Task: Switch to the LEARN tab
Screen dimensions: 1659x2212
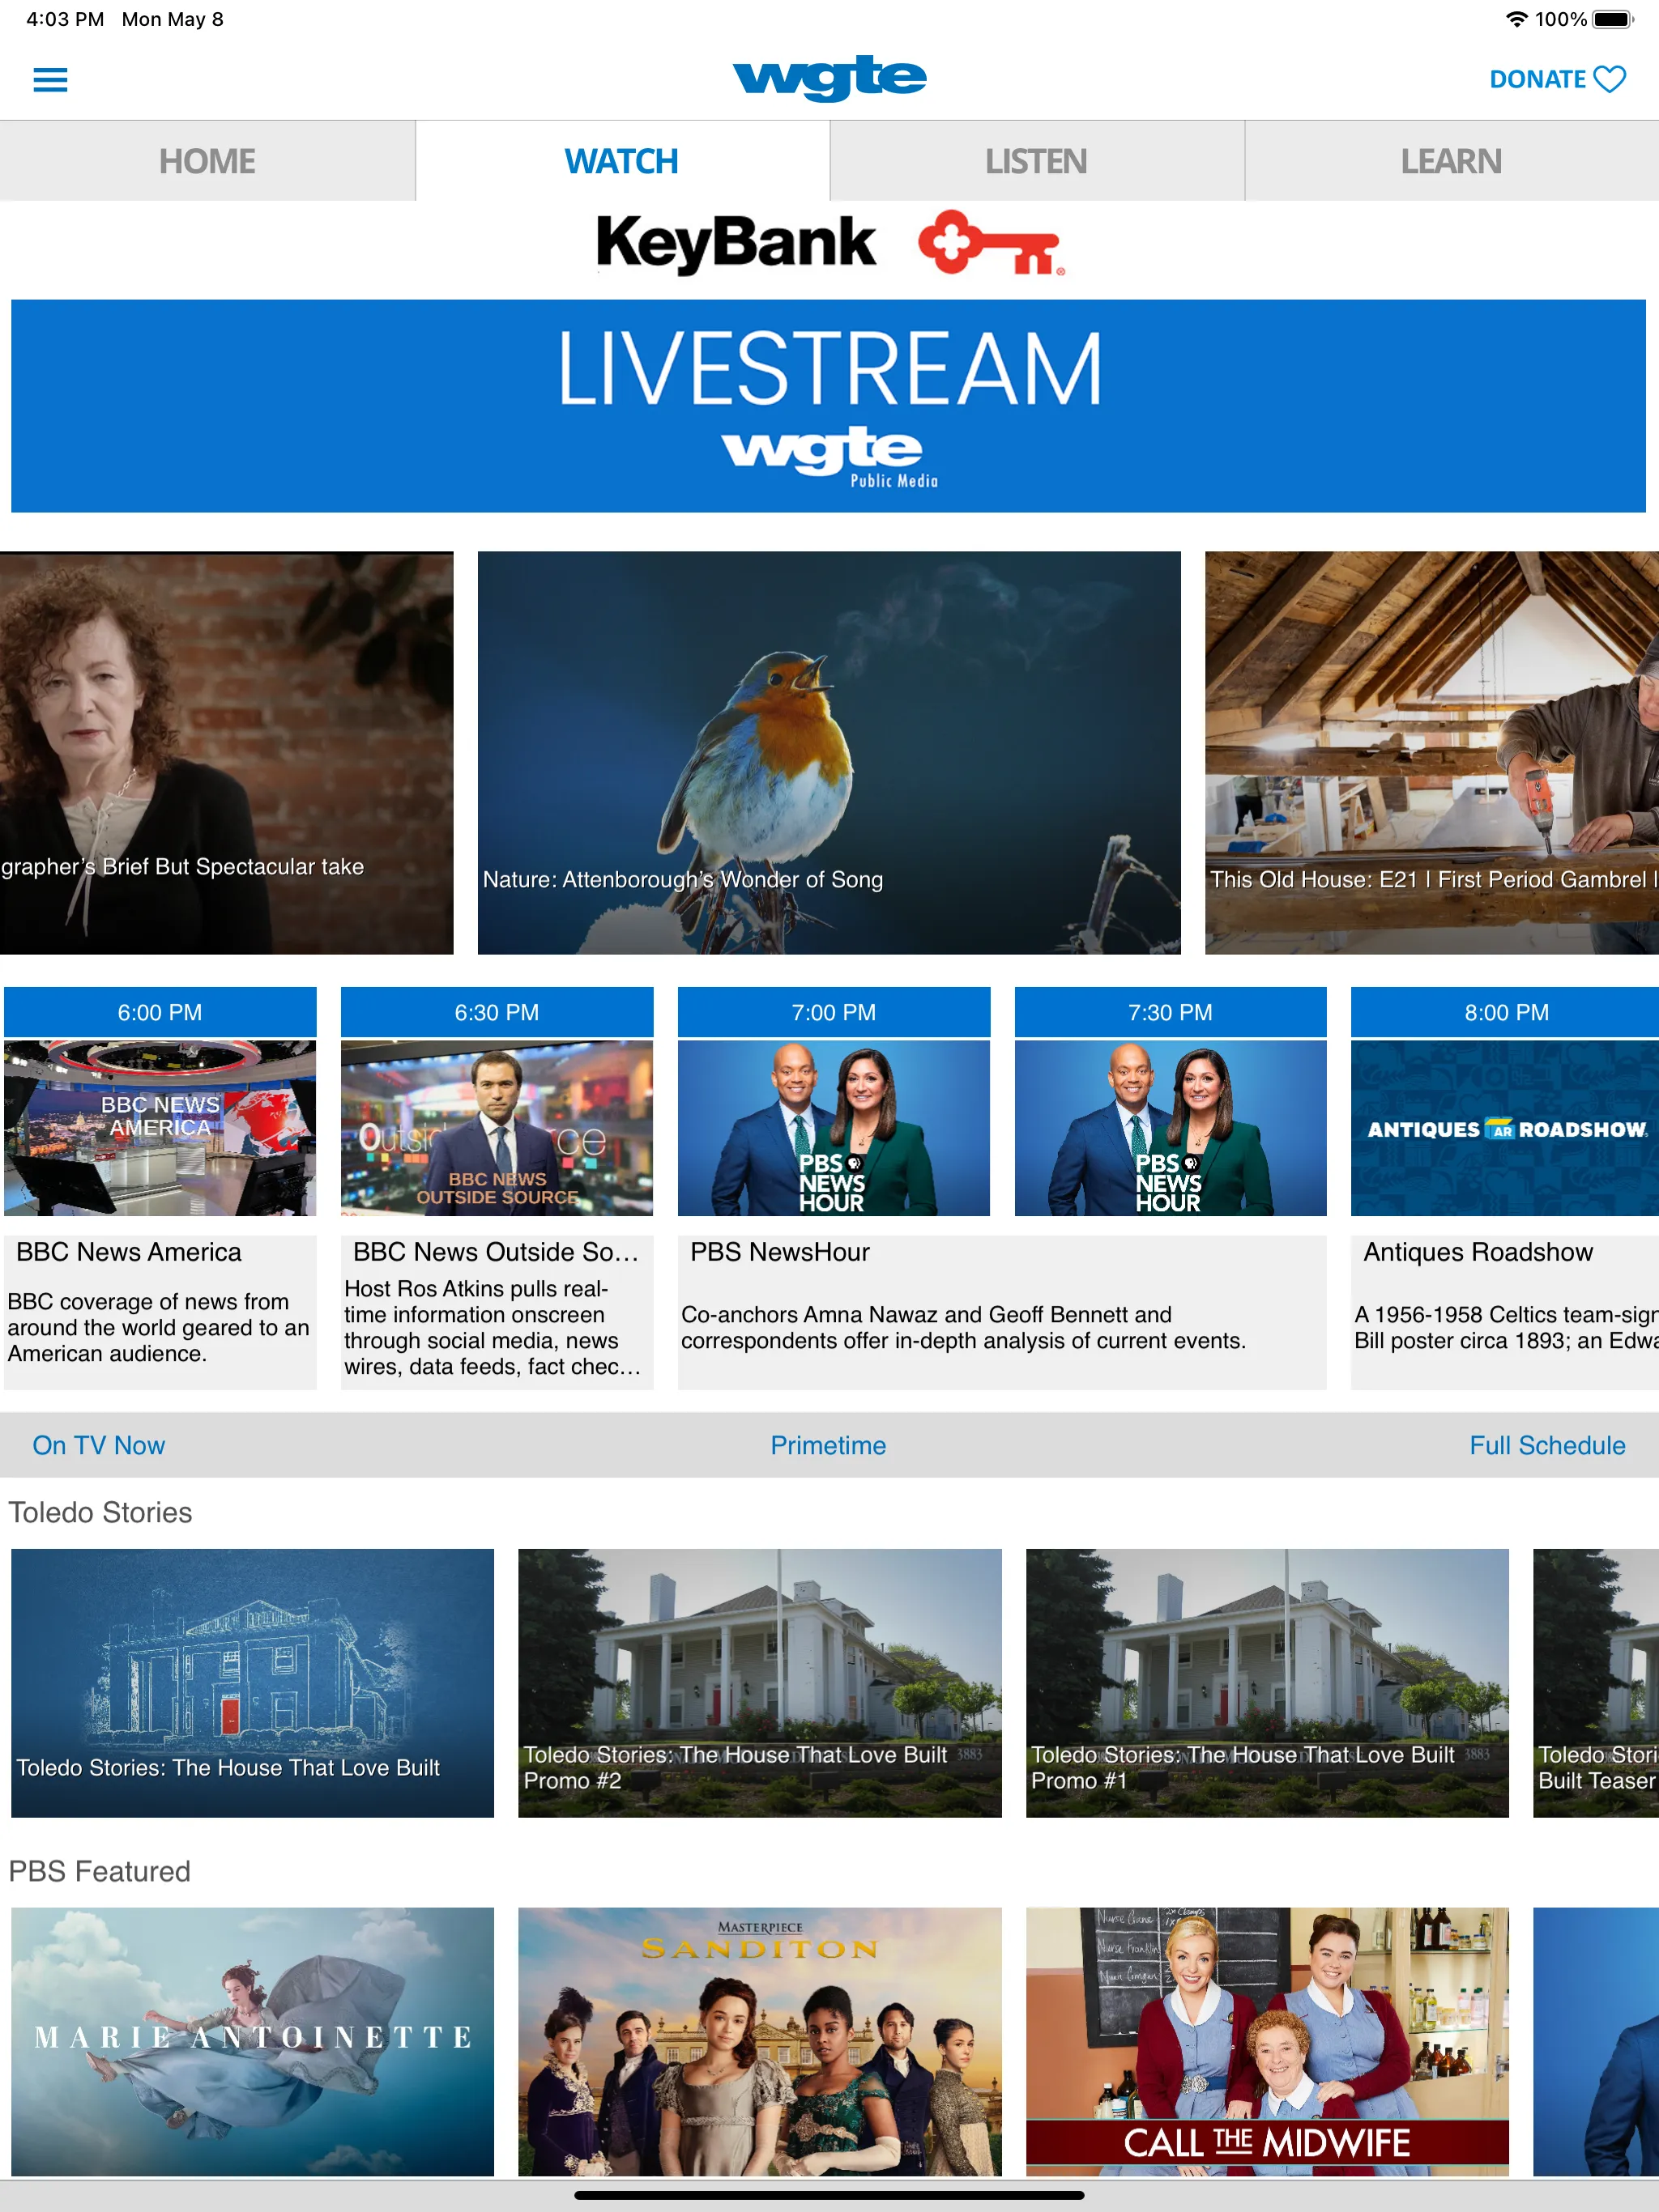Action: (x=1451, y=161)
